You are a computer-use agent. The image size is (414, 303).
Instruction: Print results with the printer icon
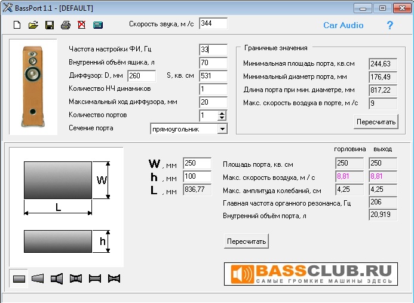pos(66,25)
